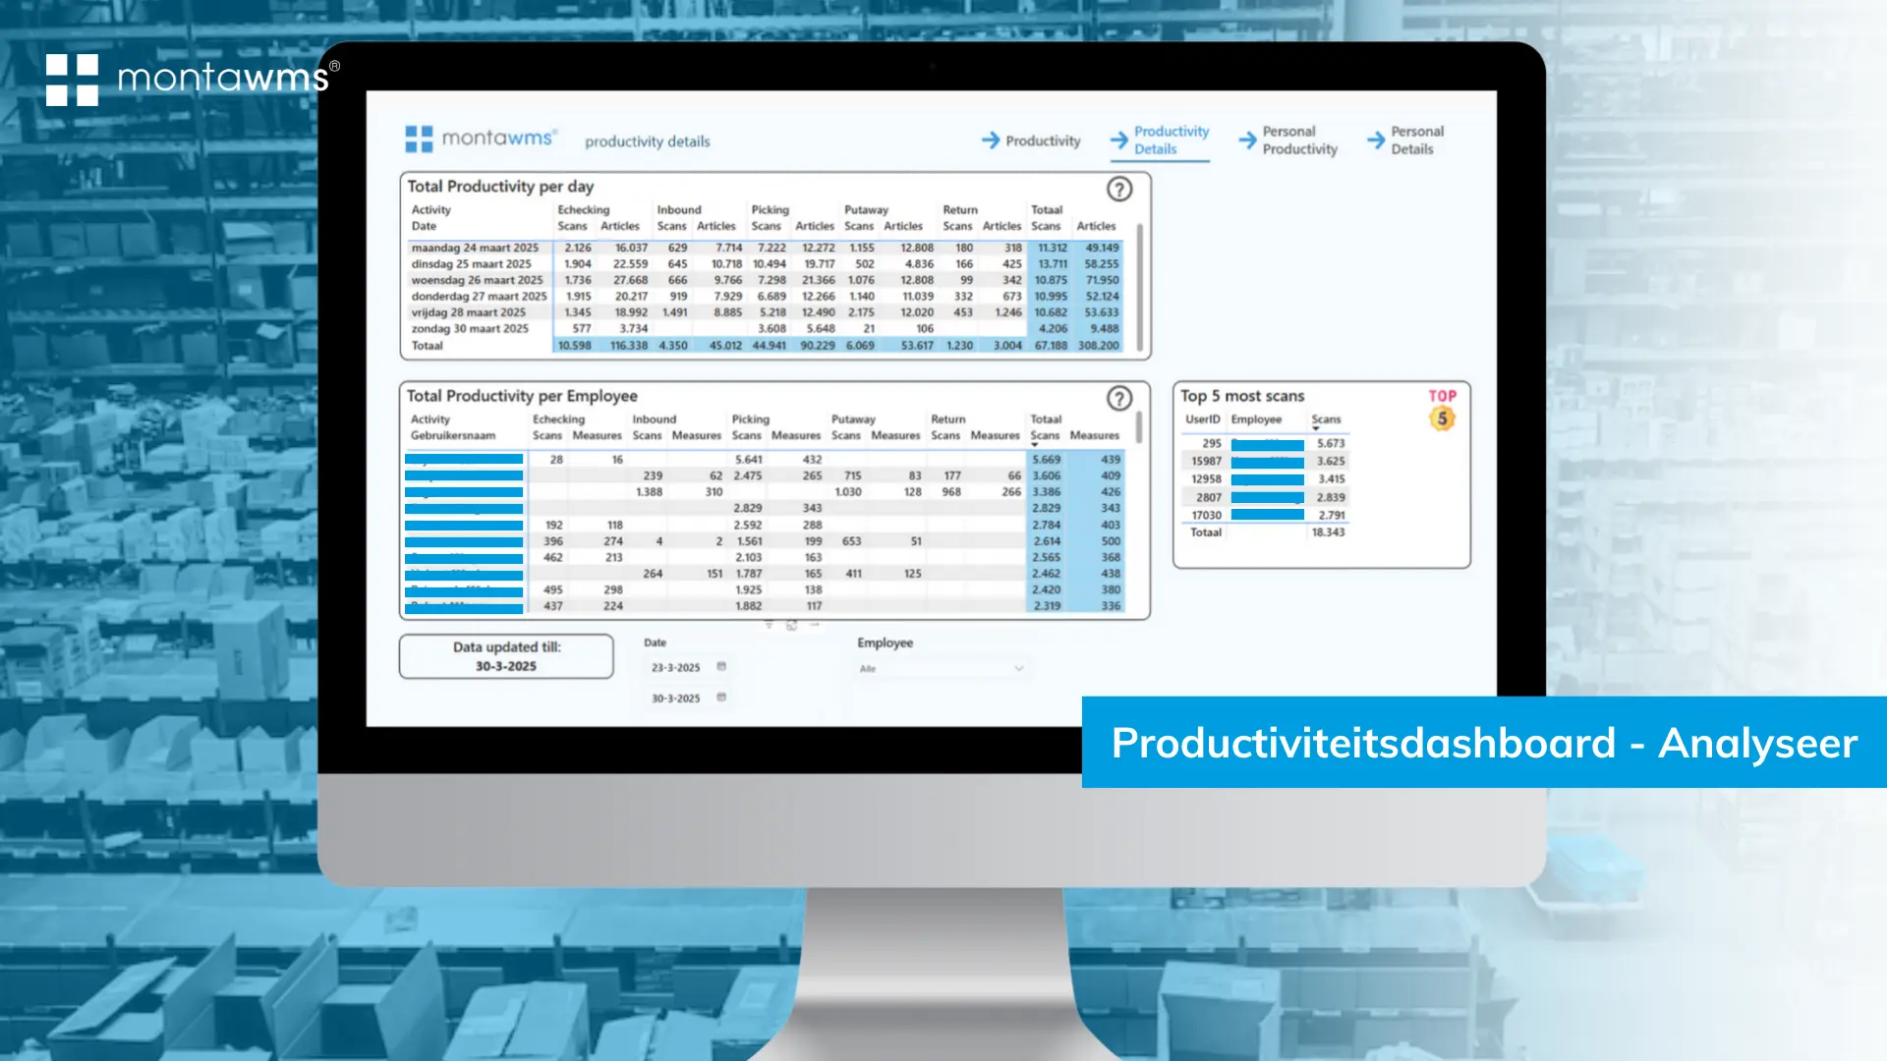Click the more options ellipsis below employee table

(814, 625)
